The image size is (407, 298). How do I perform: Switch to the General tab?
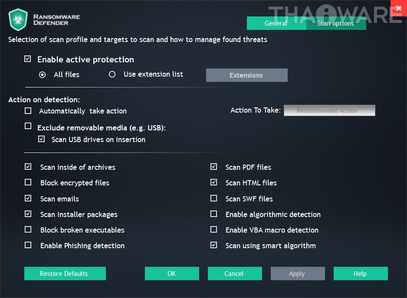[276, 23]
